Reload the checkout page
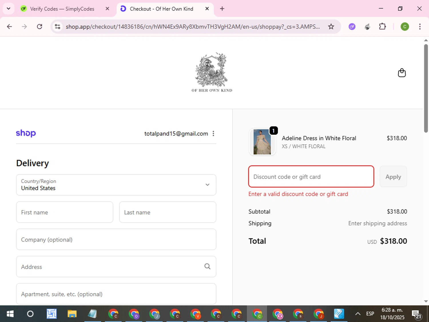This screenshot has height=322, width=429. click(x=39, y=27)
